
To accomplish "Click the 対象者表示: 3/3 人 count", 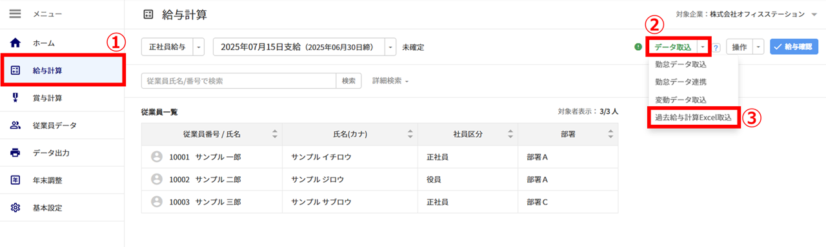I will pyautogui.click(x=588, y=111).
